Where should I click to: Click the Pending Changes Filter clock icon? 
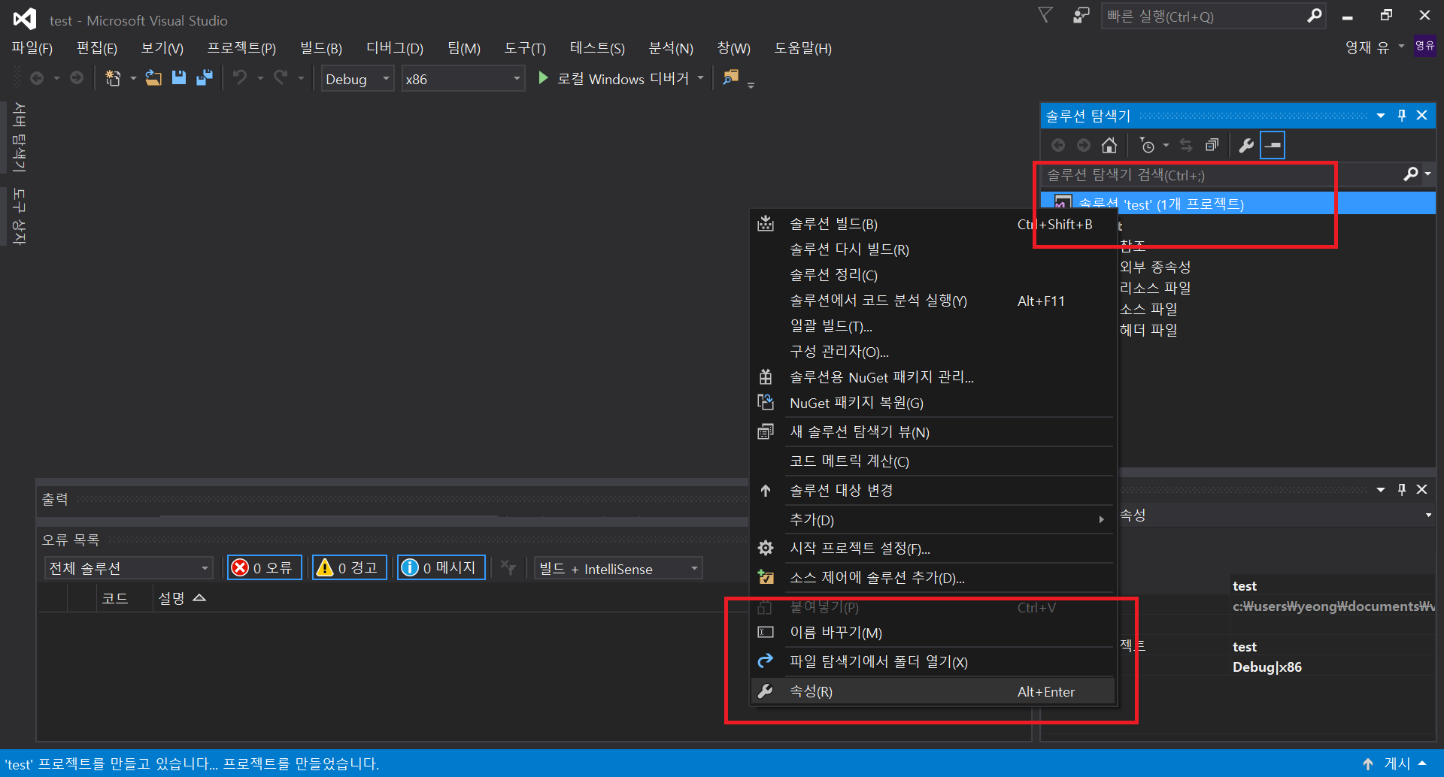click(1147, 145)
